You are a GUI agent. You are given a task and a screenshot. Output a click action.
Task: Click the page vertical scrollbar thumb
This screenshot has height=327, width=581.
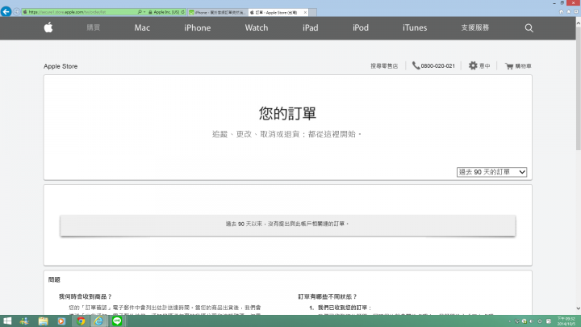click(578, 88)
